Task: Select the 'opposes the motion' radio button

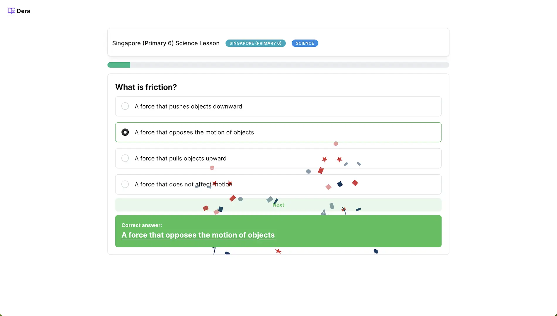Action: [125, 132]
